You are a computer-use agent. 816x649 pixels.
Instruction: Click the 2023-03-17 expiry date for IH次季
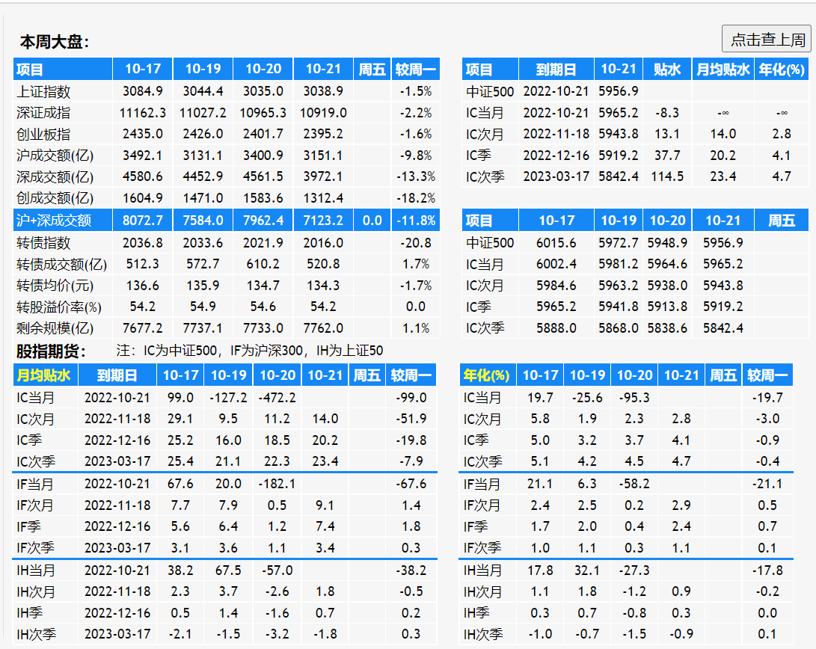117,634
